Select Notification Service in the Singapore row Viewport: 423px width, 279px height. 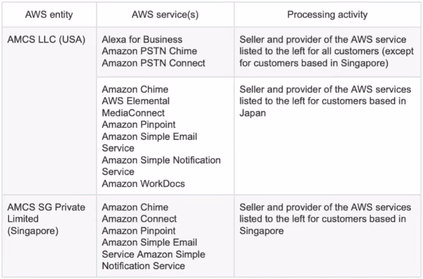tap(143, 266)
